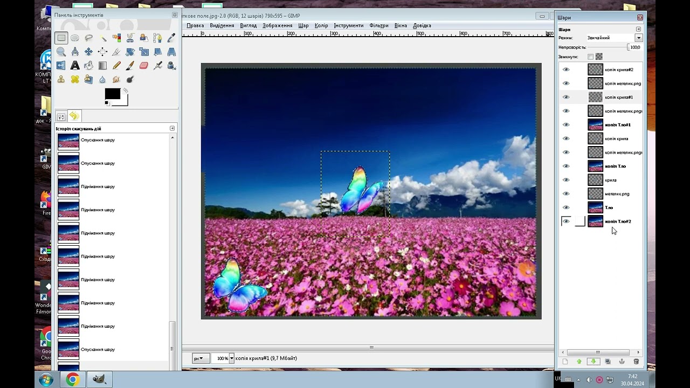Open the Шари panel tab menu arrow
This screenshot has width=690, height=388.
[x=638, y=29]
